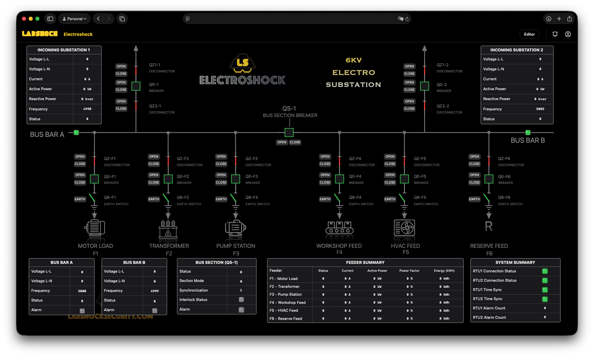Click the Bus Bar A status indicator
594x357 pixels.
point(76,133)
